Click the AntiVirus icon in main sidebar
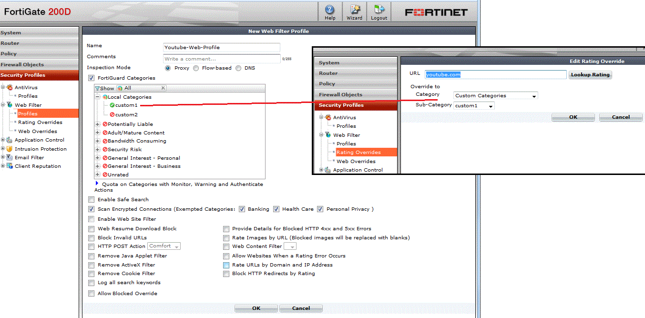This screenshot has height=318, width=645. click(x=10, y=87)
